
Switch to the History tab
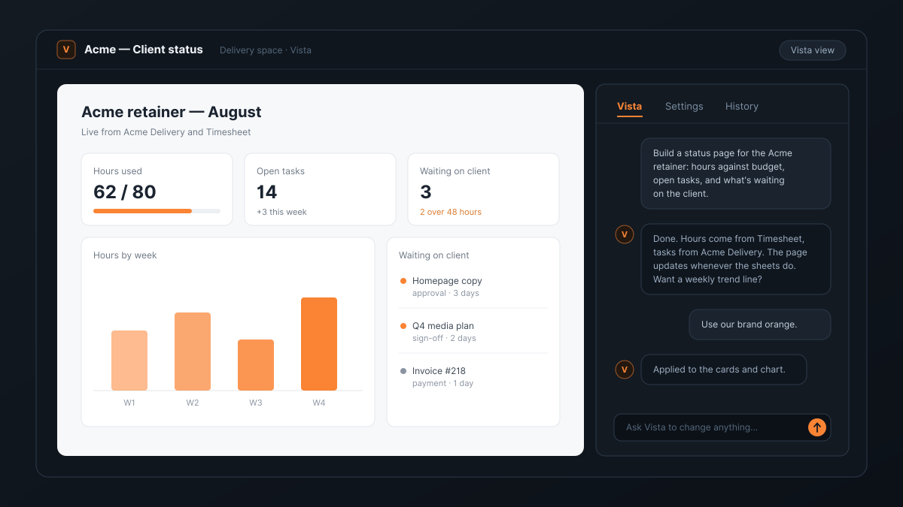tap(742, 107)
